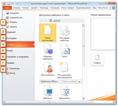Open Образцы шаблонов sample templates
This screenshot has height=106, width=118.
tap(48, 52)
